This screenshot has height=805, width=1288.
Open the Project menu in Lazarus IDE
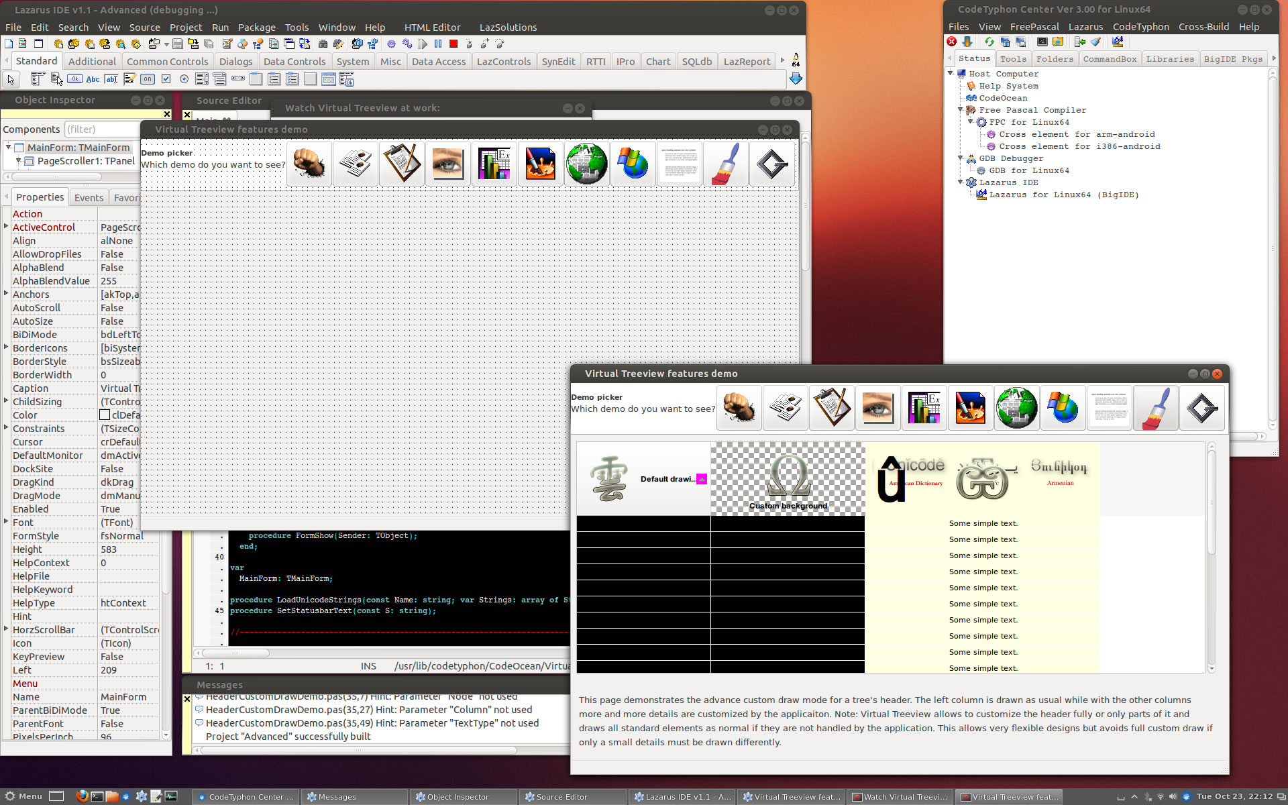click(x=186, y=28)
